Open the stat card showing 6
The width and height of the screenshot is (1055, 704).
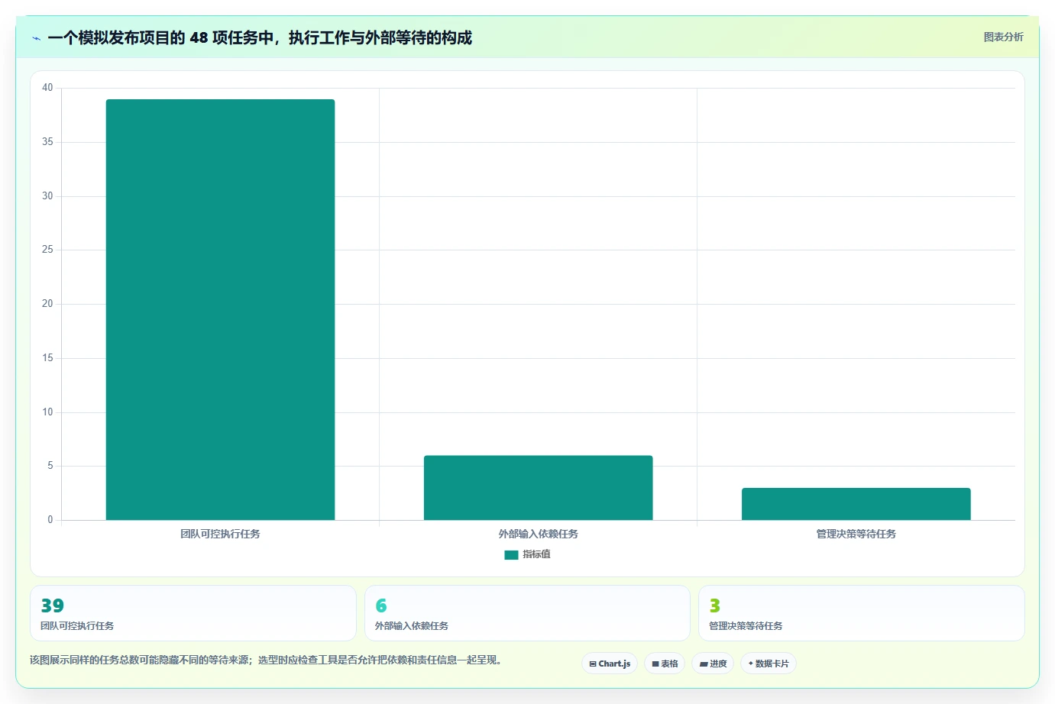[527, 613]
